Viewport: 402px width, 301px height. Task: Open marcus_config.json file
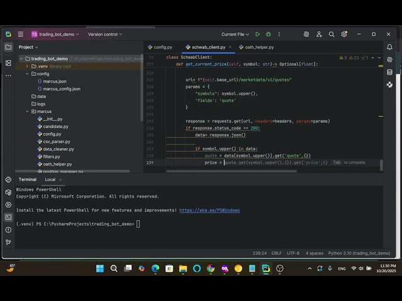pyautogui.click(x=59, y=89)
